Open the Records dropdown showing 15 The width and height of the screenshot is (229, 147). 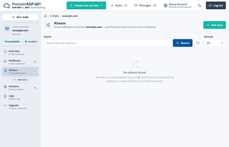tap(215, 43)
